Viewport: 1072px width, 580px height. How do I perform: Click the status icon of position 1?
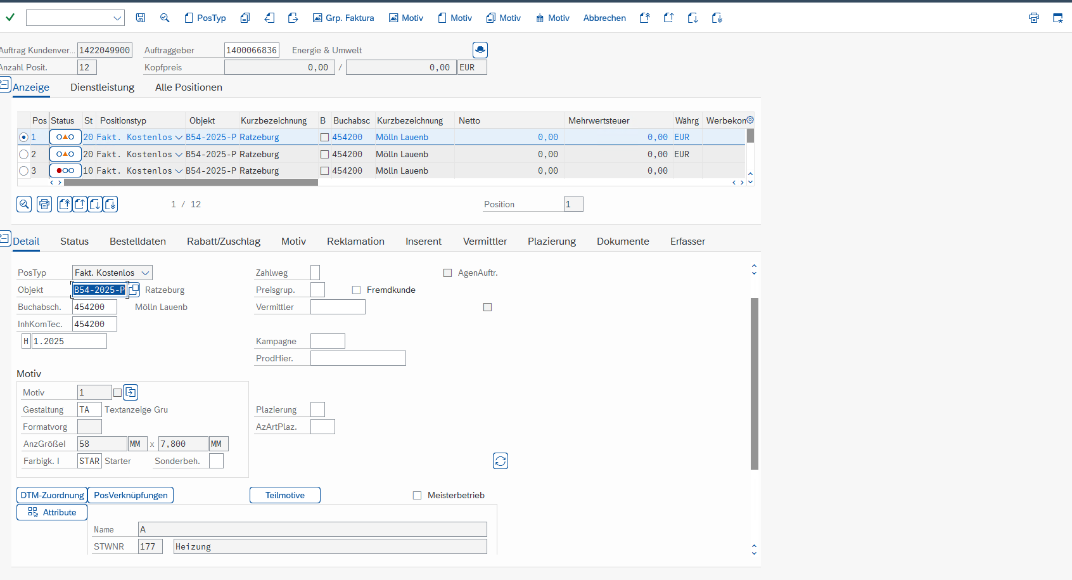click(65, 137)
